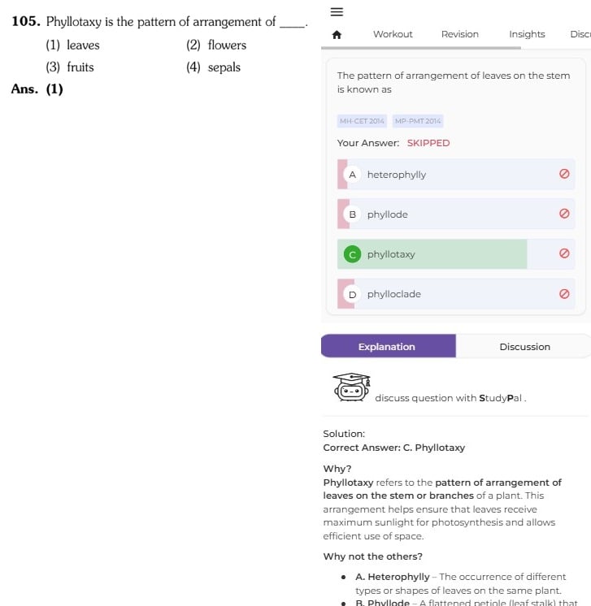Click the green C circle badge

(352, 254)
